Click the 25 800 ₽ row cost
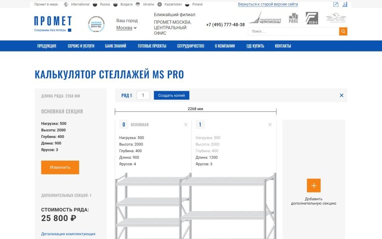The width and height of the screenshot is (382, 239). pyautogui.click(x=58, y=218)
